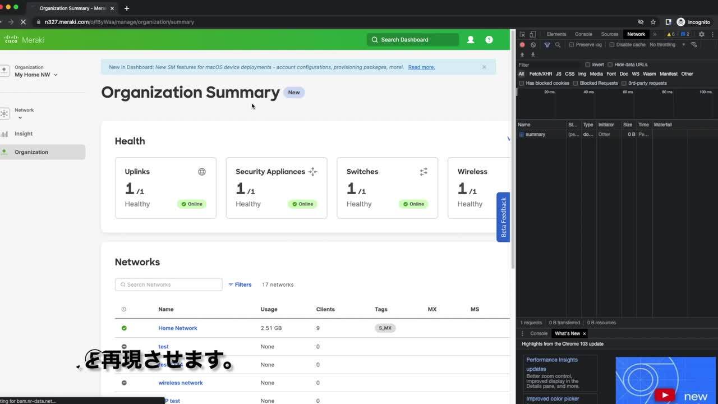Clear the network log

(533, 45)
